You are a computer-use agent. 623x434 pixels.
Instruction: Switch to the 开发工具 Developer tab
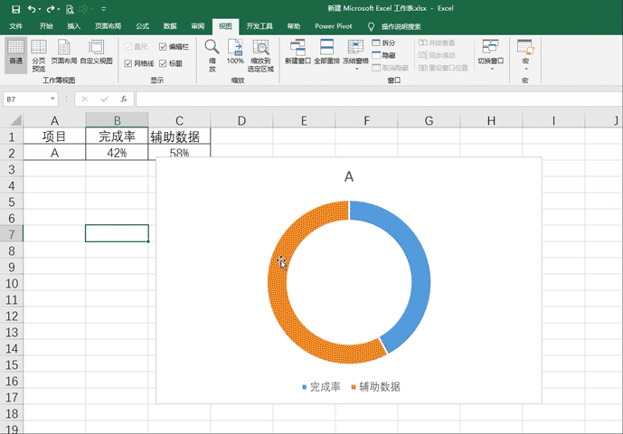coord(260,26)
